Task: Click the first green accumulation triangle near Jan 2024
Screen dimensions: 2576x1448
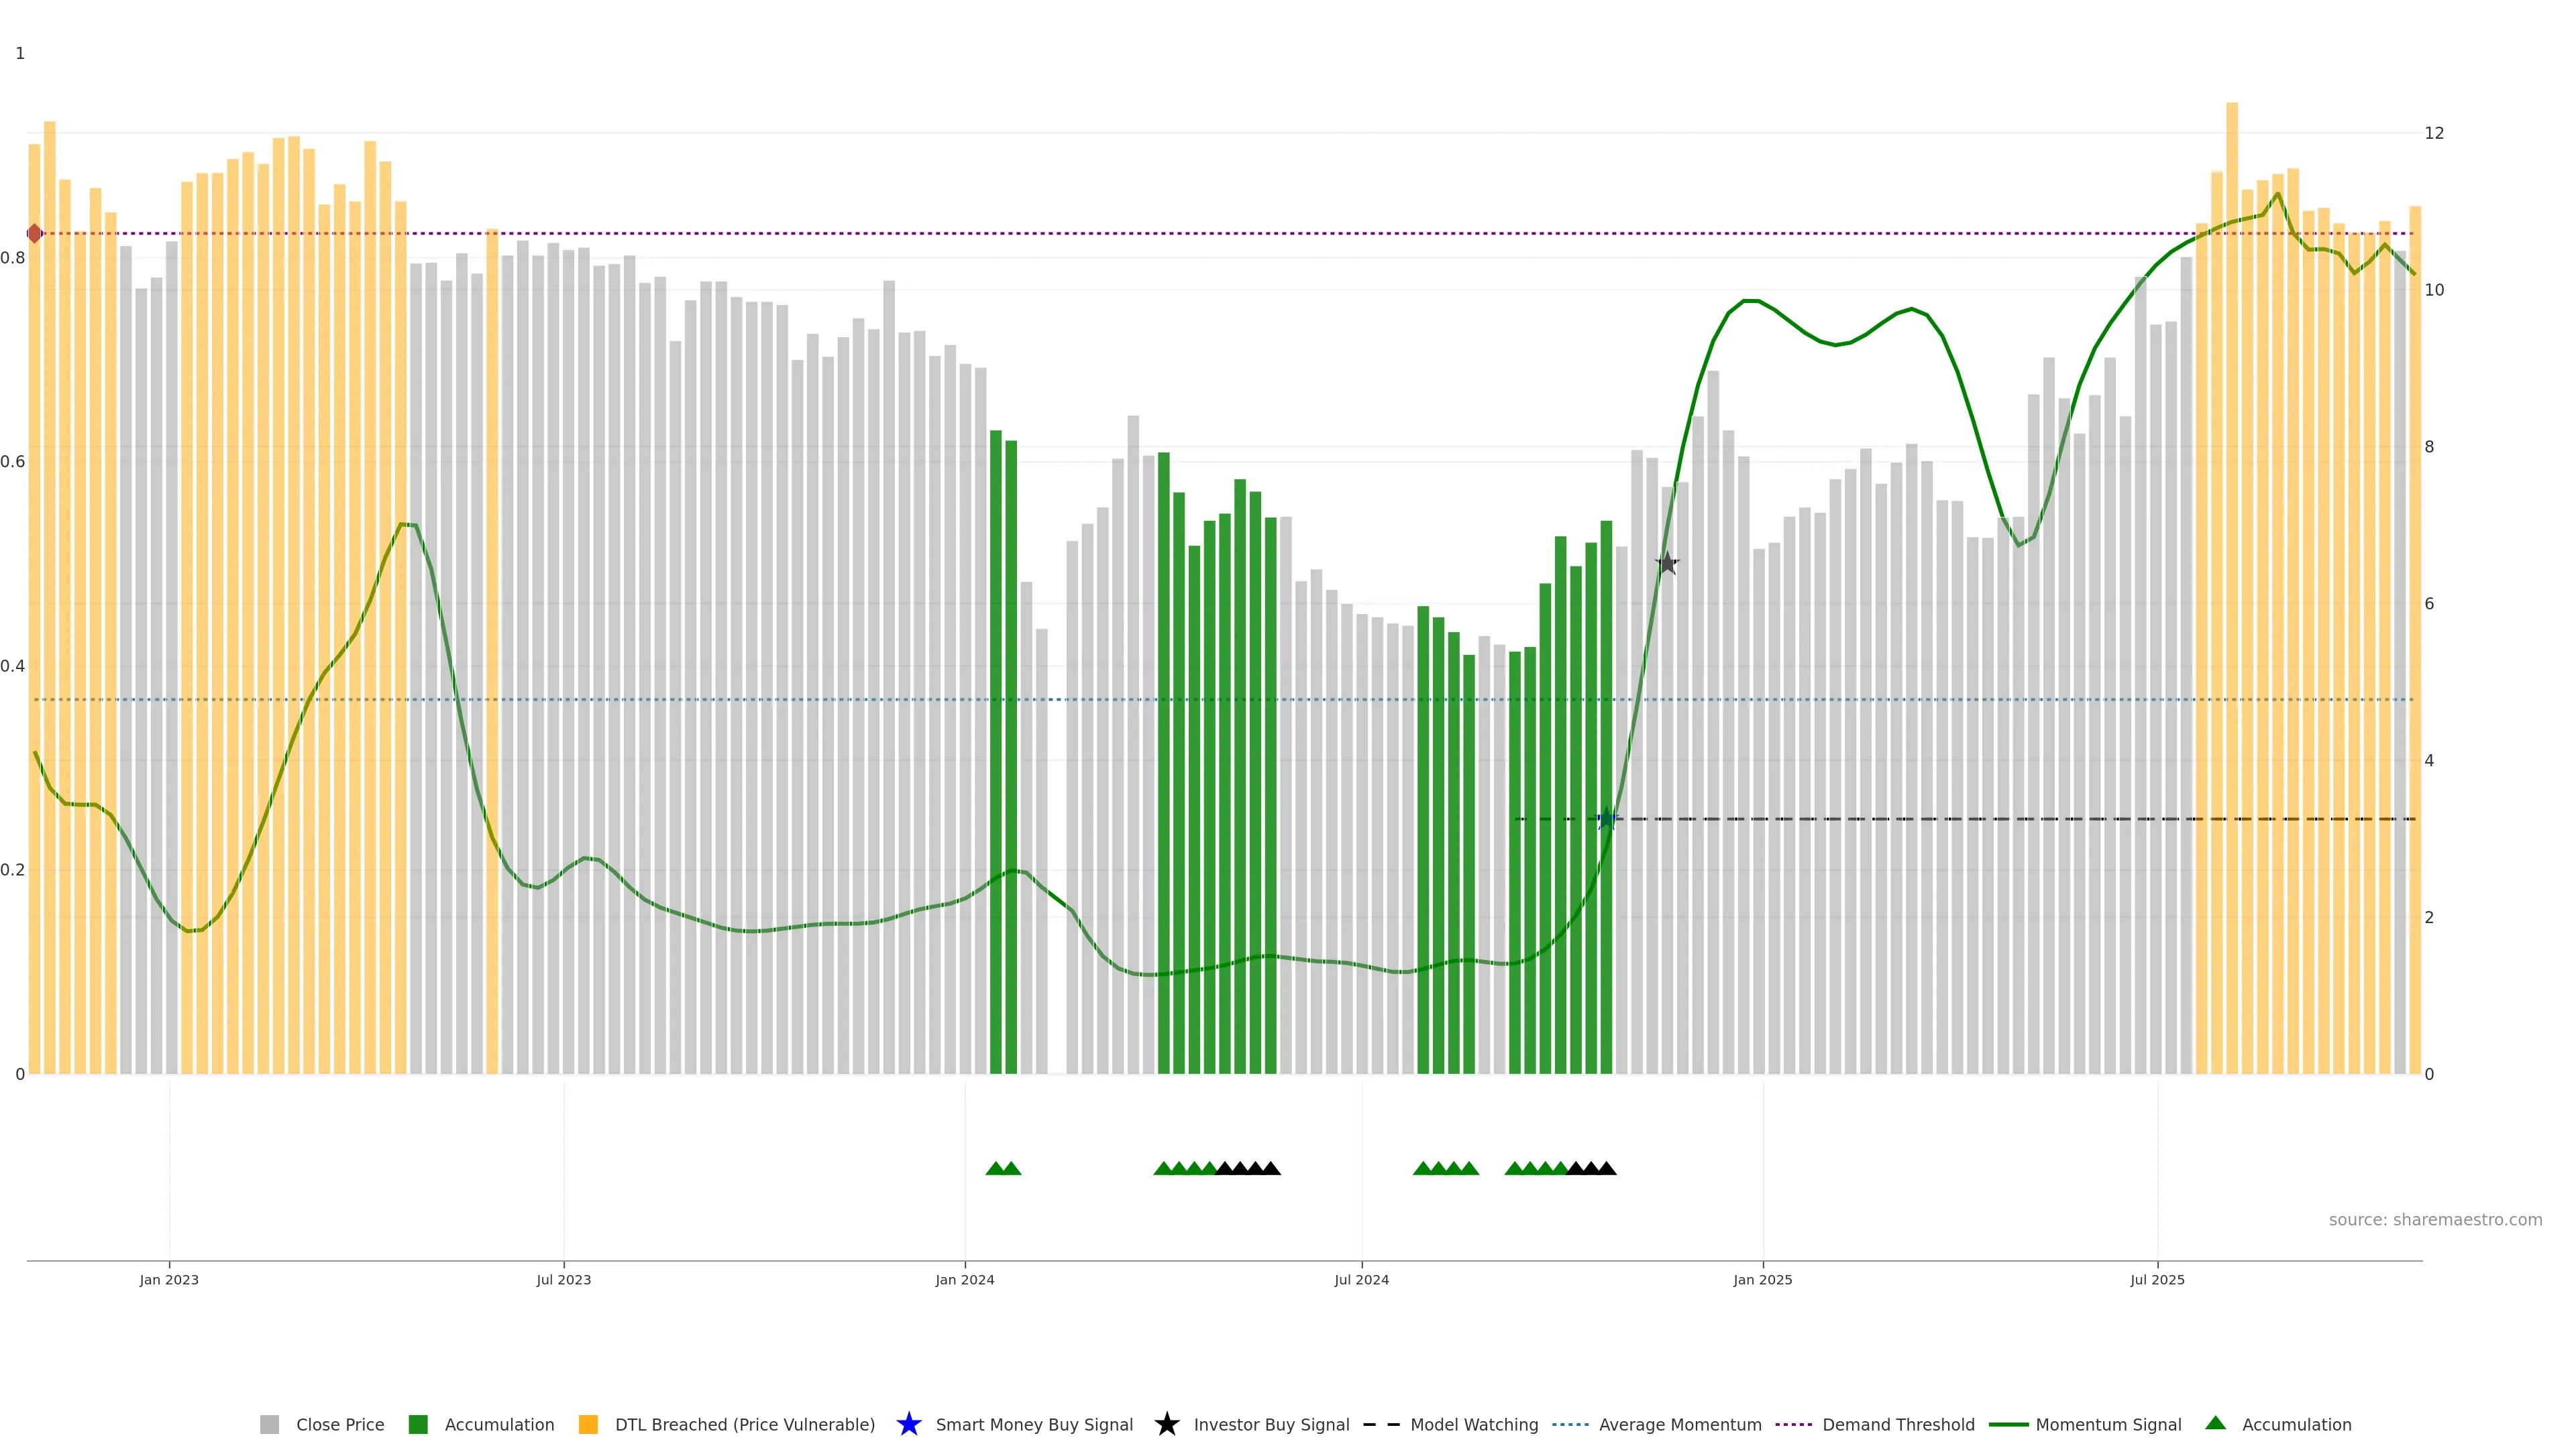Action: click(x=995, y=1168)
